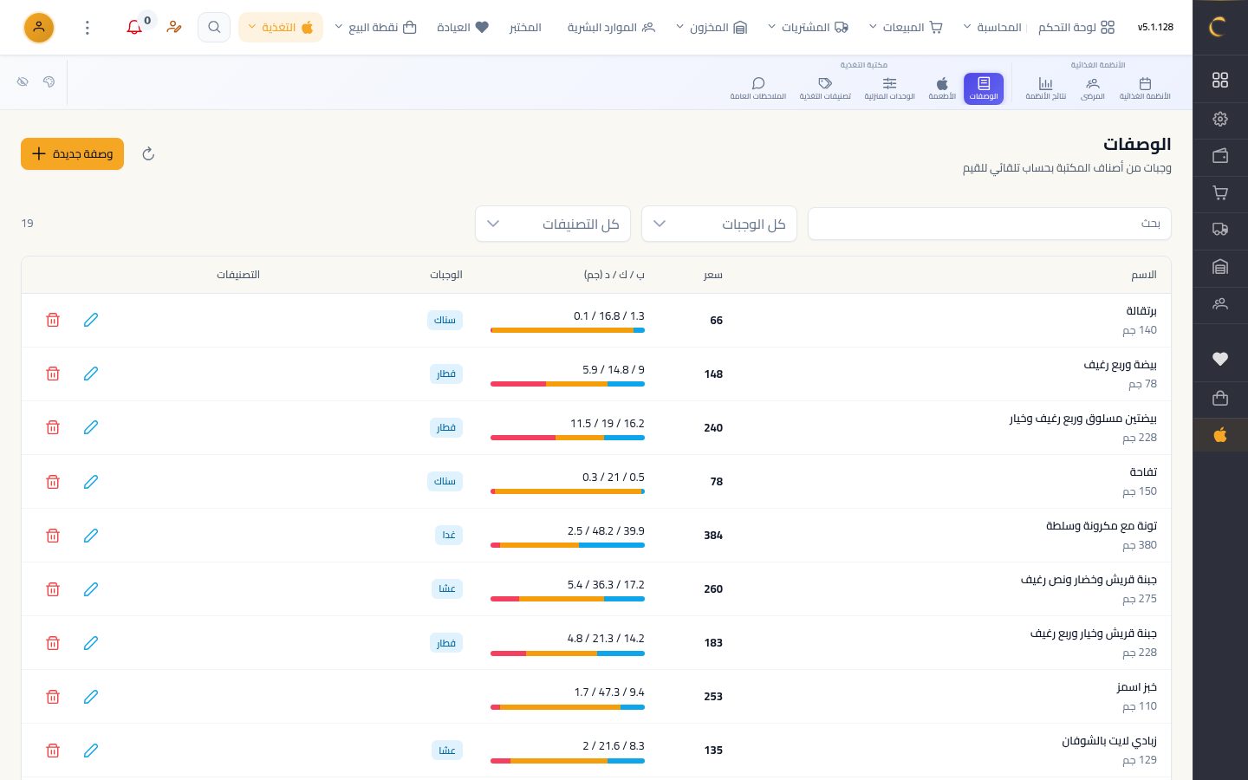The image size is (1248, 780).
Task: Open the تصنيفات التغذية tab
Action: point(825,88)
